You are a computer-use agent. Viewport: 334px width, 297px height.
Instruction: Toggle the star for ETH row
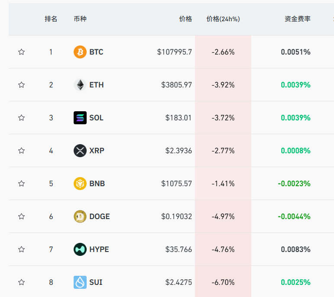(x=21, y=85)
